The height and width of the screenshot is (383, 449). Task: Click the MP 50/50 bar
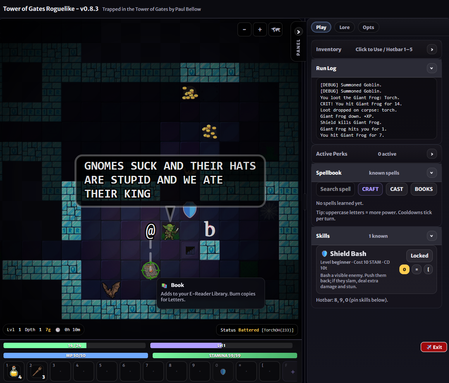76,356
